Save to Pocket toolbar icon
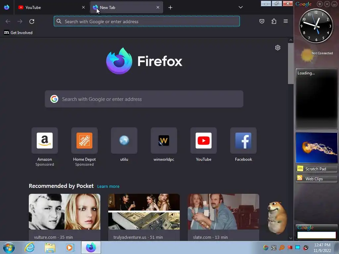 (x=262, y=21)
